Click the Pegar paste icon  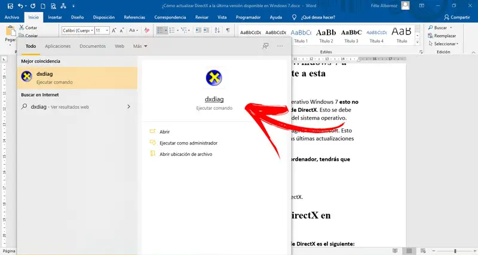(10, 32)
